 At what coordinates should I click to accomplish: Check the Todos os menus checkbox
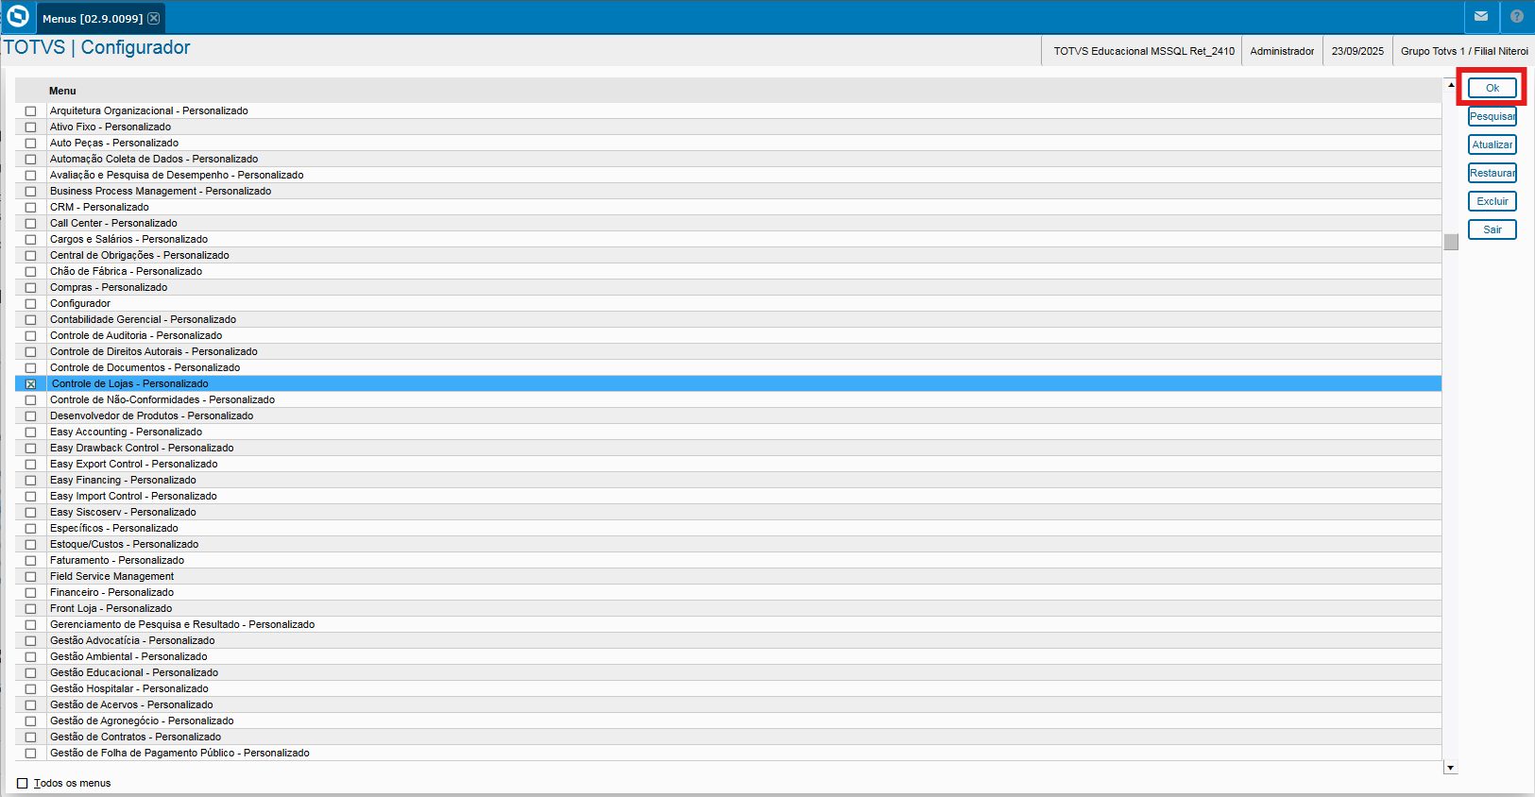pos(23,783)
